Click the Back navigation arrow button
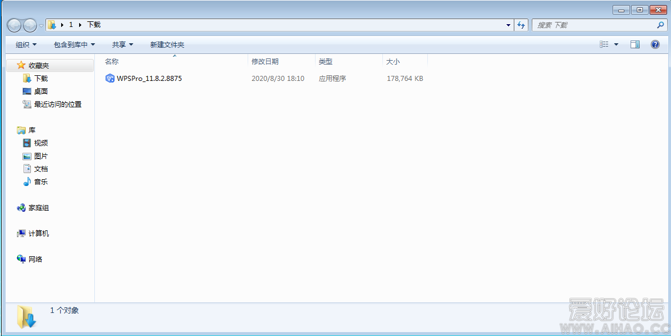The image size is (671, 336). (x=14, y=25)
